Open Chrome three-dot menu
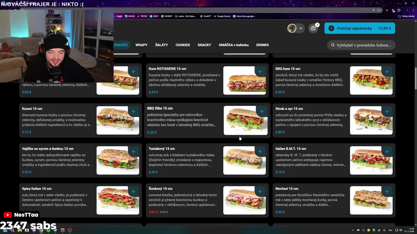This screenshot has width=417, height=234. click(x=413, y=10)
